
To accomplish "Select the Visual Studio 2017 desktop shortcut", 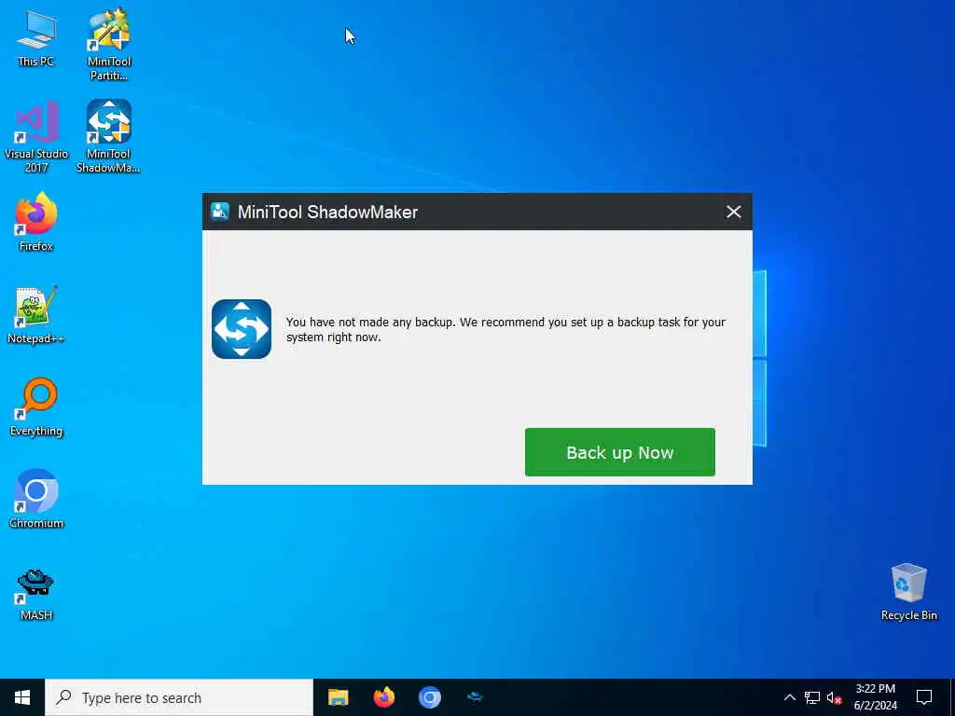I will (x=36, y=137).
